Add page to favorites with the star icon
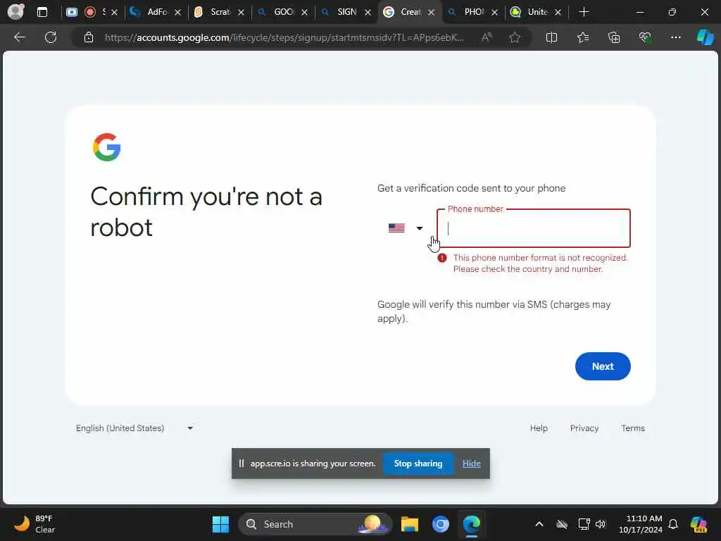721x541 pixels. click(x=515, y=37)
